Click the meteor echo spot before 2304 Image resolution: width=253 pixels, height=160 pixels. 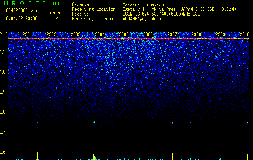(95, 122)
